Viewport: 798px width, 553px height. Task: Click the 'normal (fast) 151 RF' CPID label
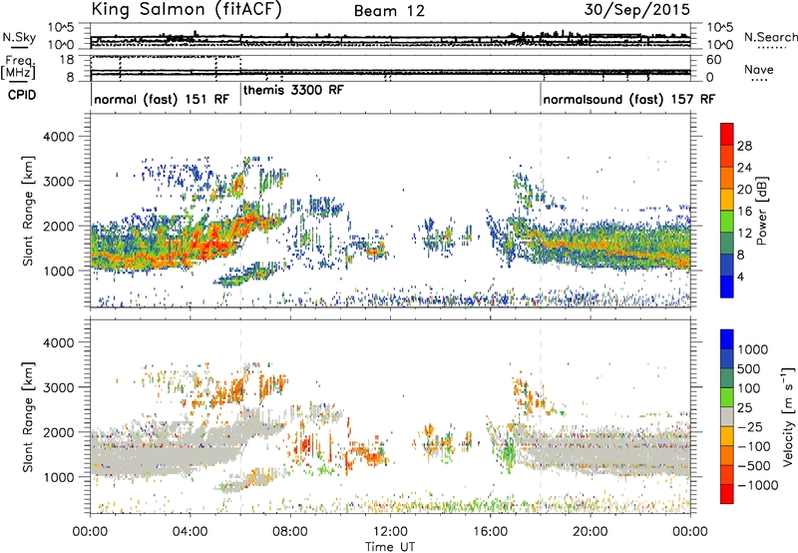(x=162, y=99)
